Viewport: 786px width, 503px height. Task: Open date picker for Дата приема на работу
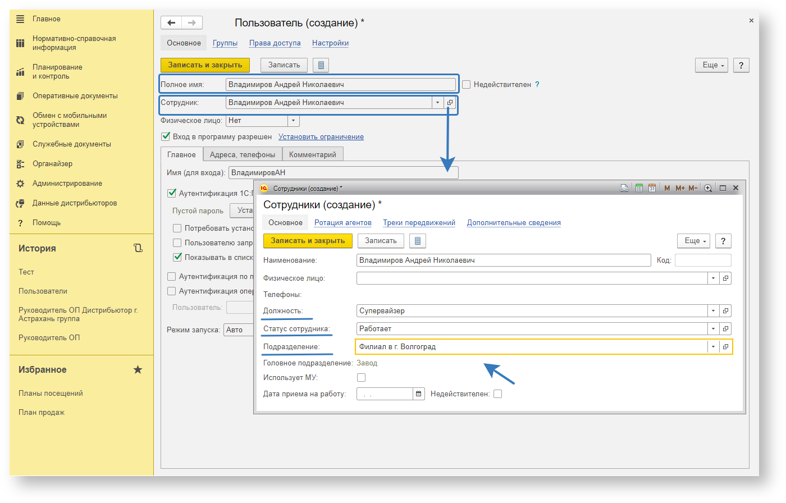click(x=418, y=394)
